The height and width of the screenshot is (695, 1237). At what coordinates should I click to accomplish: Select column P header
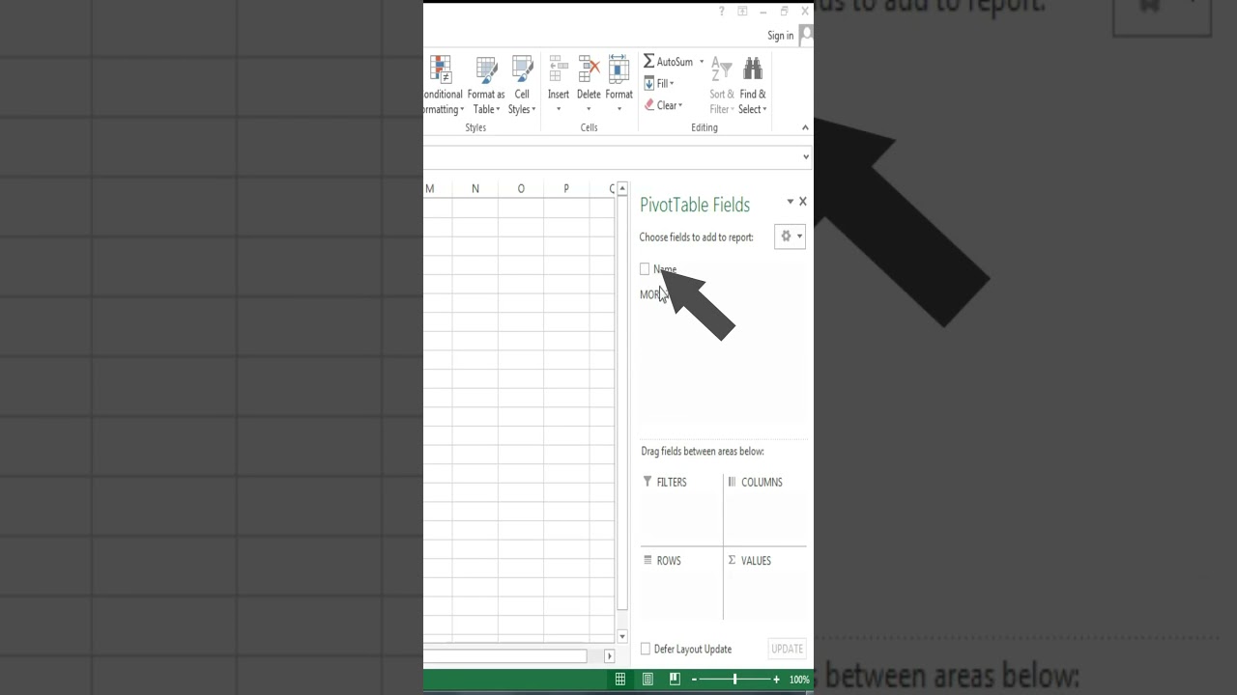(x=566, y=188)
